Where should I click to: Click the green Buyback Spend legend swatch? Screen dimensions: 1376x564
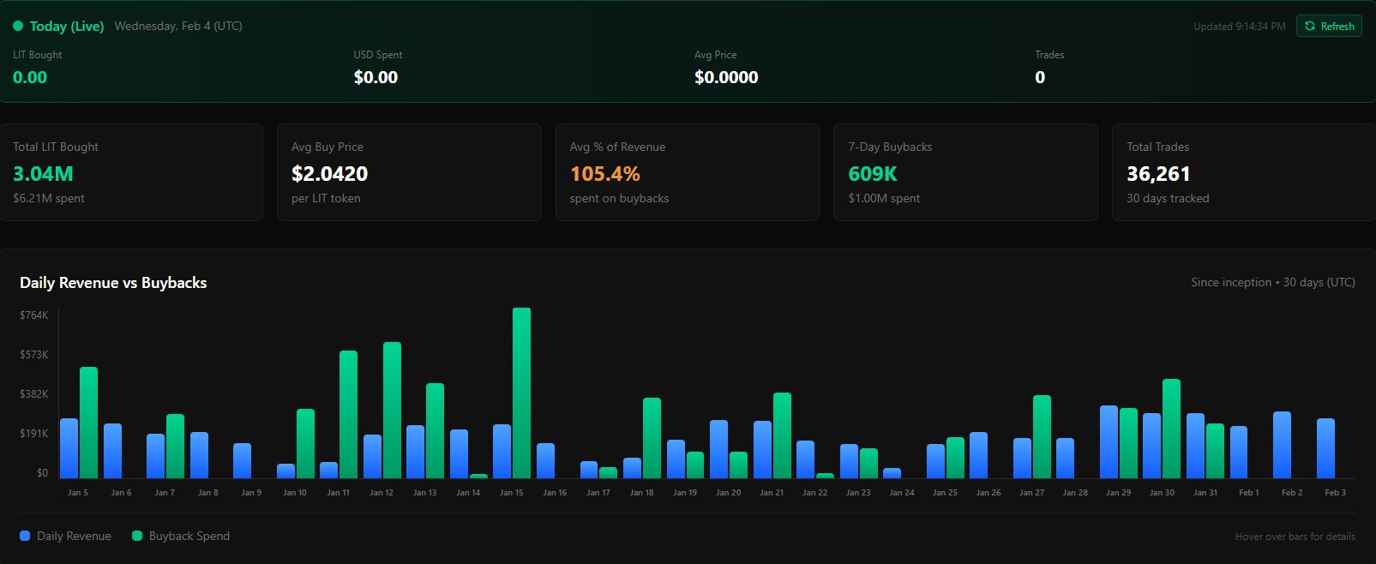(x=137, y=536)
